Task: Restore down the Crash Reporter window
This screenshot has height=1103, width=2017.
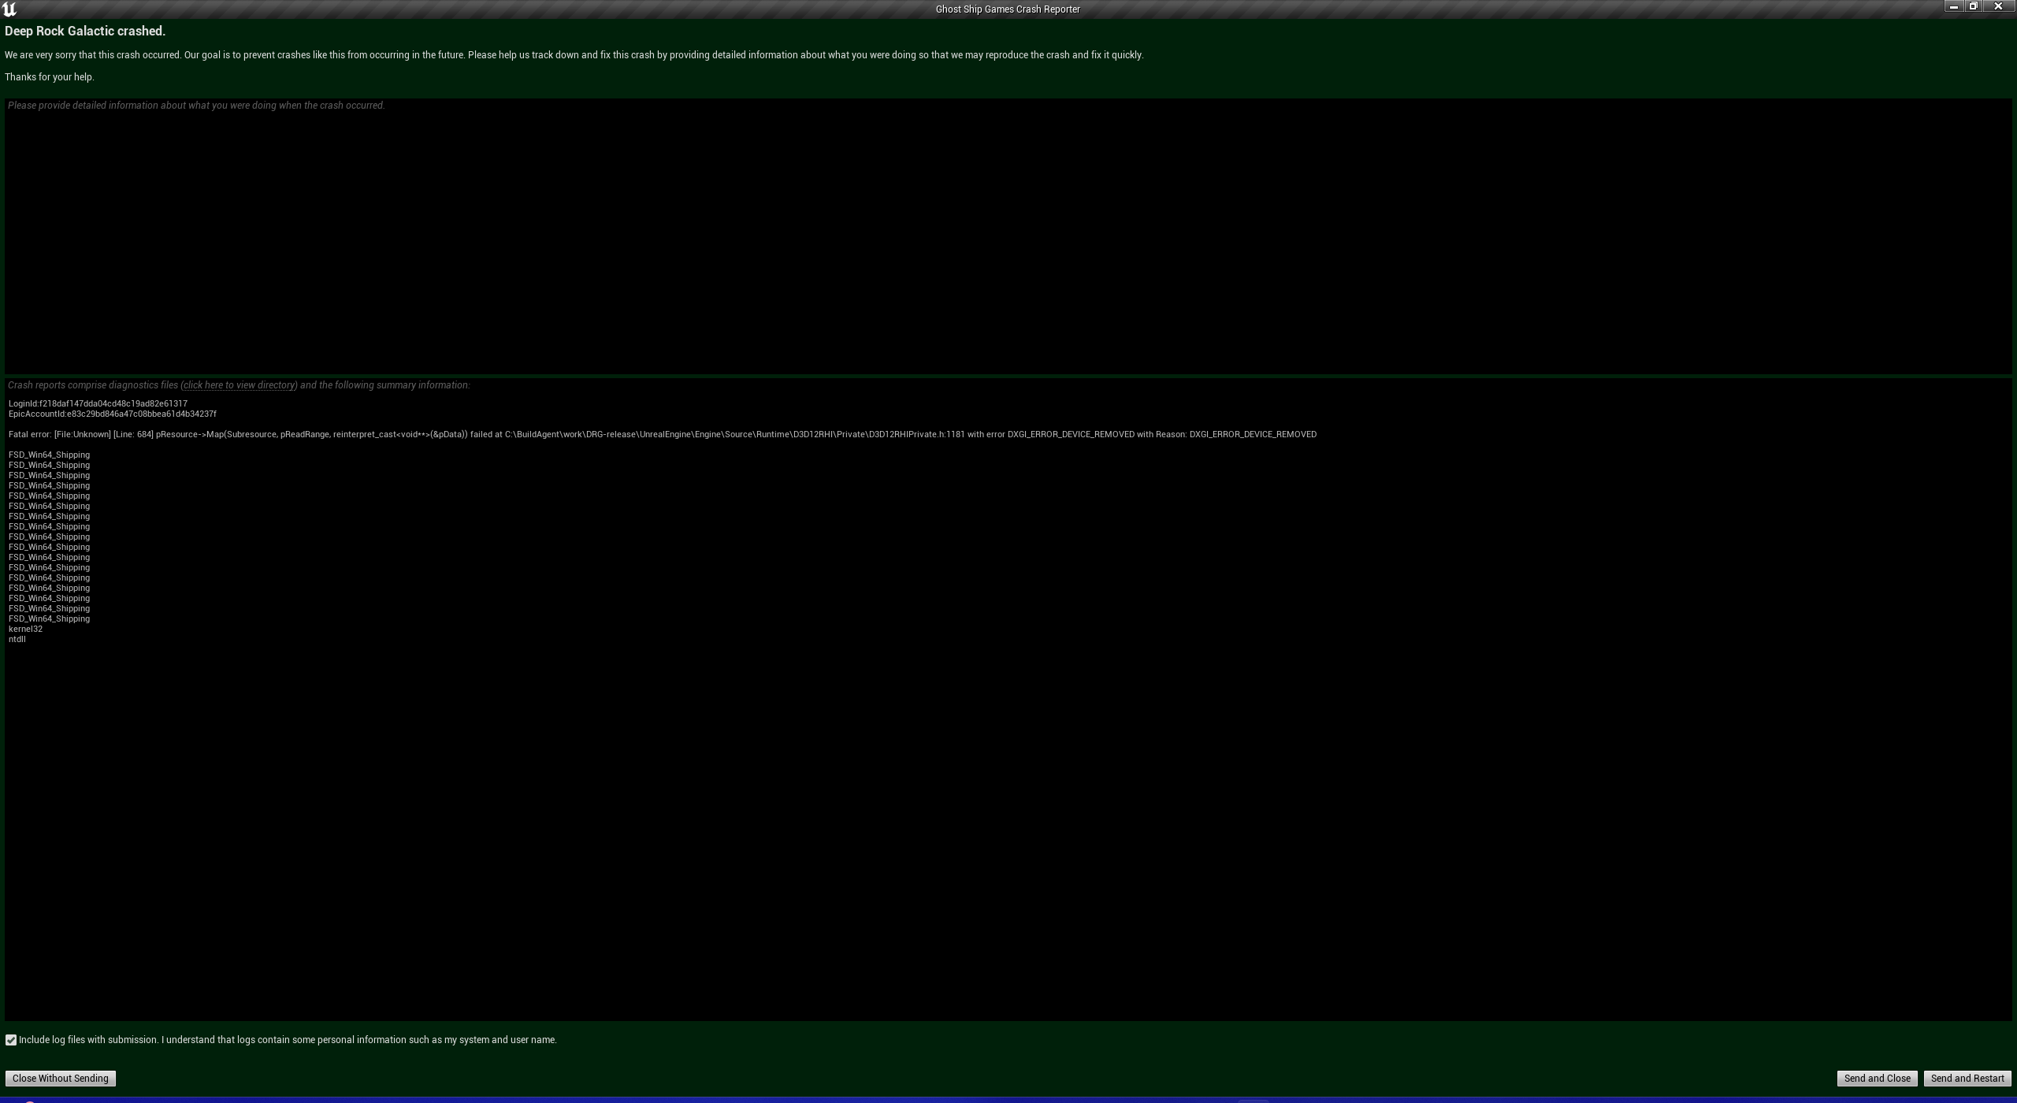Action: tap(1974, 6)
